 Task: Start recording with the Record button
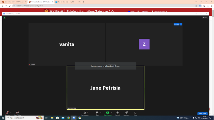pyautogui.click(x=117, y=113)
